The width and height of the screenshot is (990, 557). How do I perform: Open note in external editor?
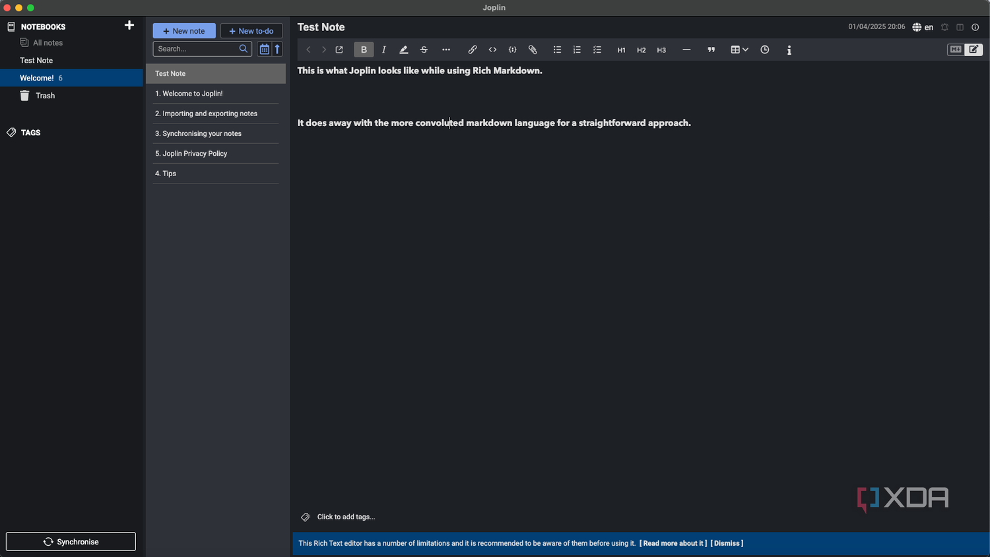(339, 49)
